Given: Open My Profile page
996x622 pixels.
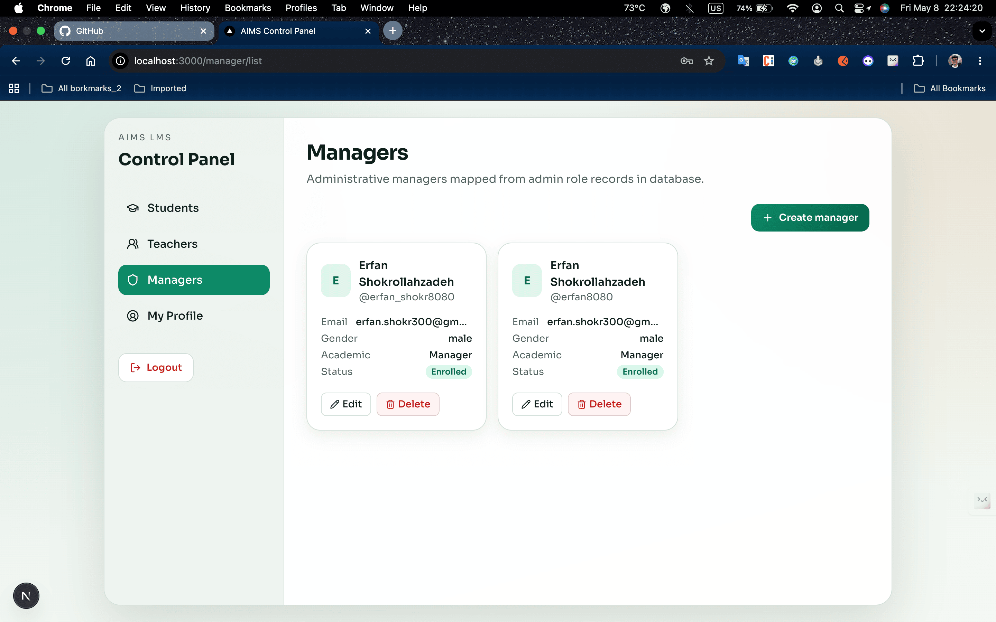Looking at the screenshot, I should point(193,315).
